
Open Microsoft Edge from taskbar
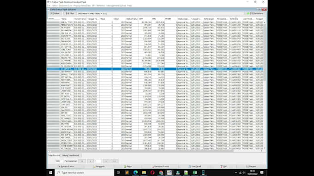tap(136, 172)
